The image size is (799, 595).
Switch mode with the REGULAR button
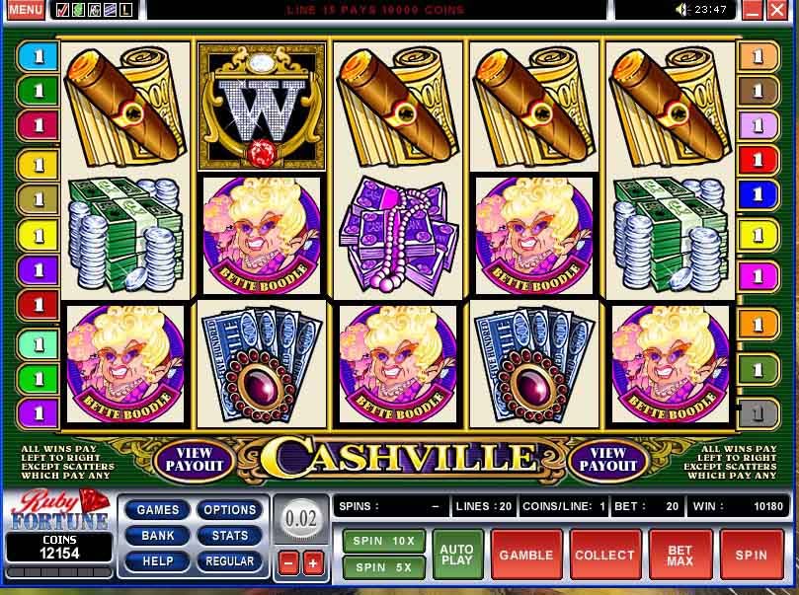tap(229, 560)
